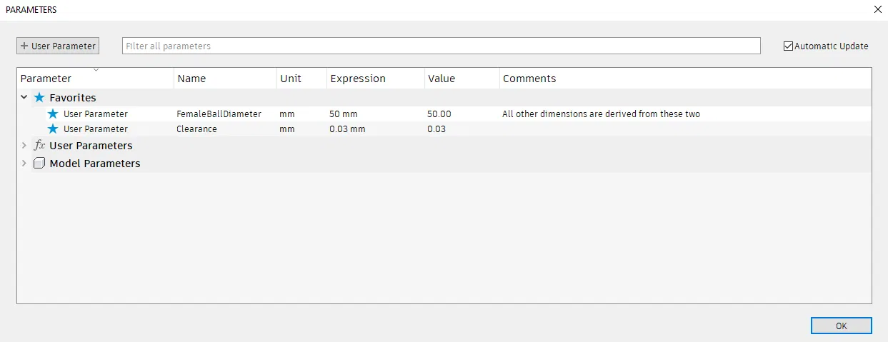888x342 pixels.
Task: Click the Favorites star icon
Action: [39, 98]
